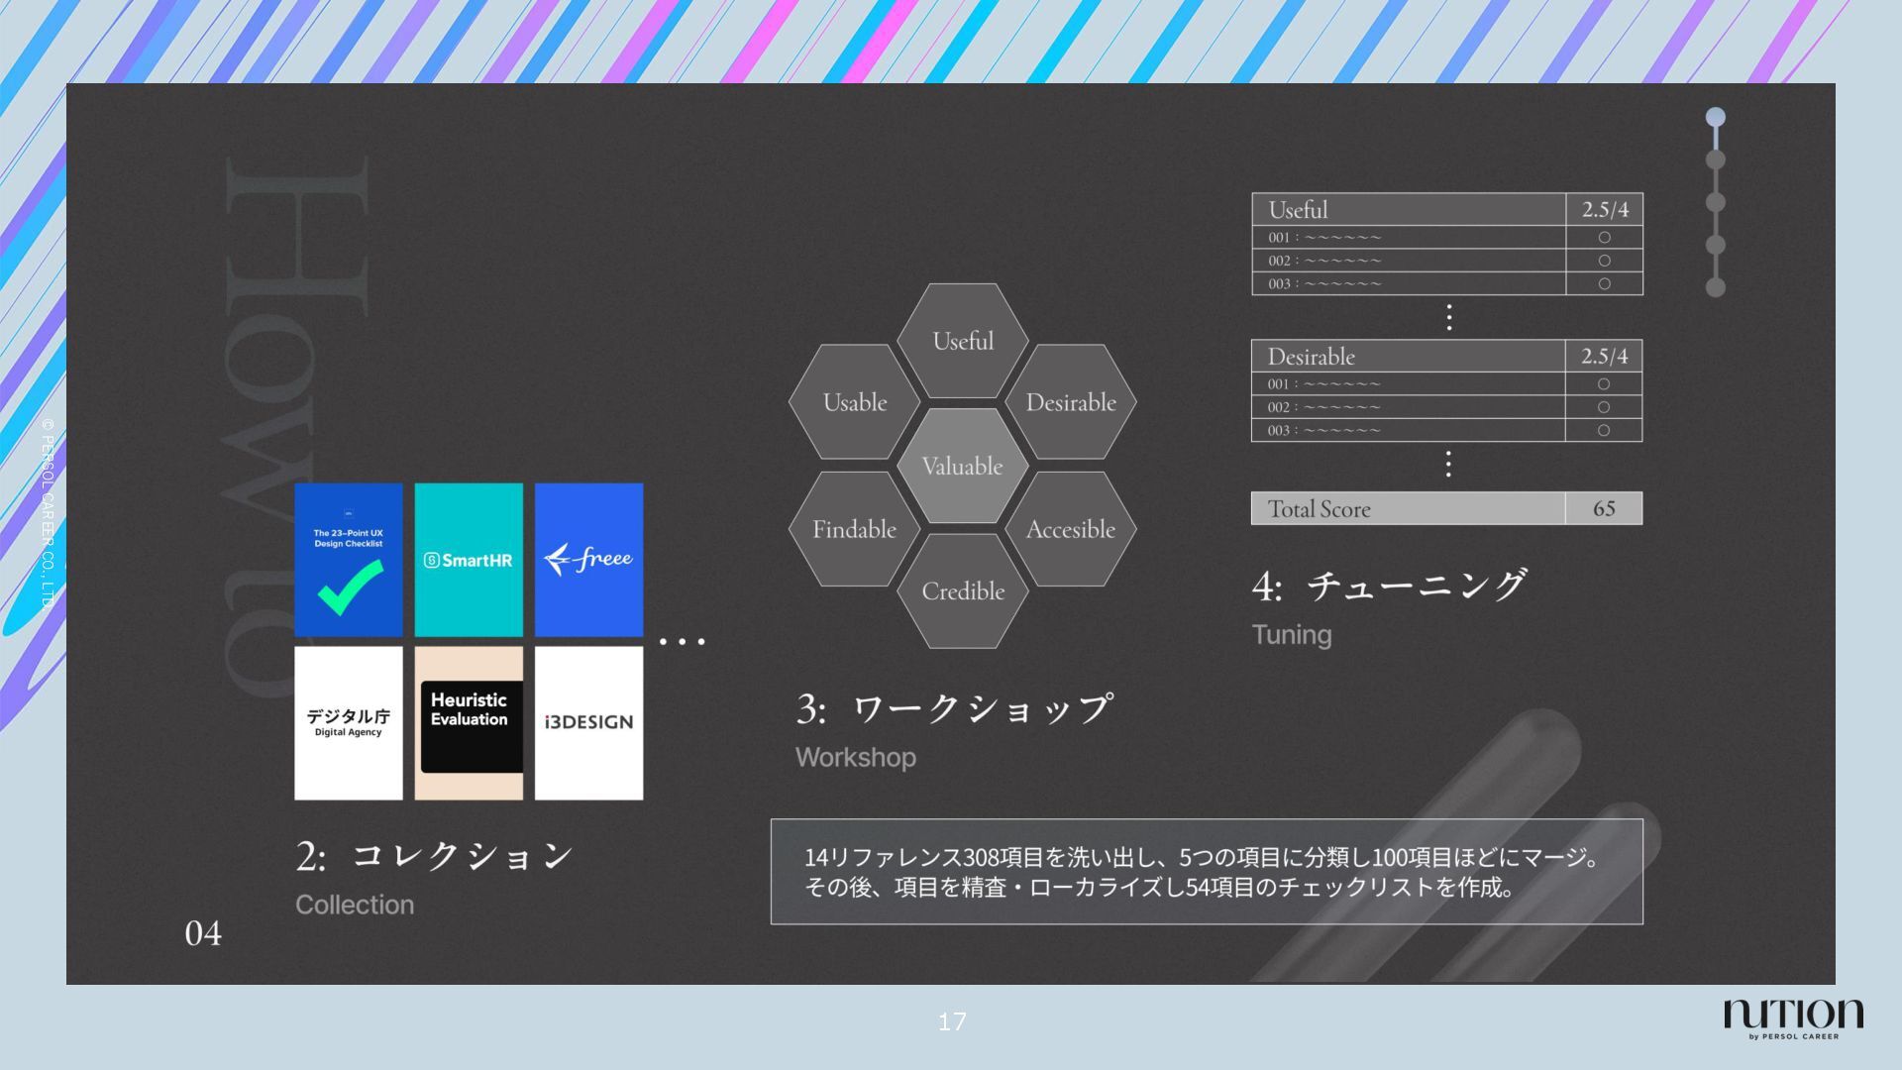Select the Usable hexagon
Viewport: 1902px width, 1070px height.
[x=855, y=402]
